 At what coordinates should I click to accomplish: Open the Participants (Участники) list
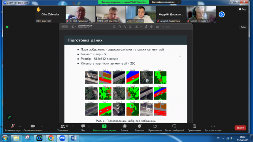click(63, 126)
